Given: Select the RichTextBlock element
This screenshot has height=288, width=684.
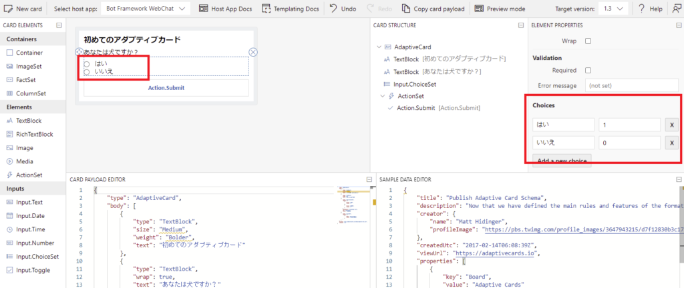Looking at the screenshot, I should pyautogui.click(x=35, y=134).
